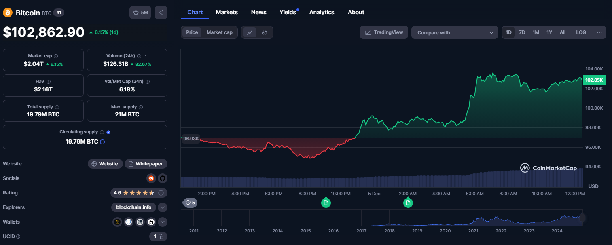612x245 pixels.
Task: Open the Yields tab
Action: tap(288, 12)
